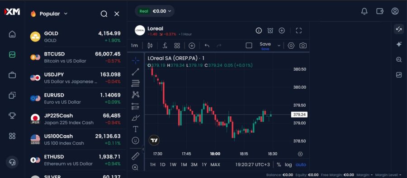The height and width of the screenshot is (178, 407).
Task: Select the ruler measure tool
Action: point(136,156)
